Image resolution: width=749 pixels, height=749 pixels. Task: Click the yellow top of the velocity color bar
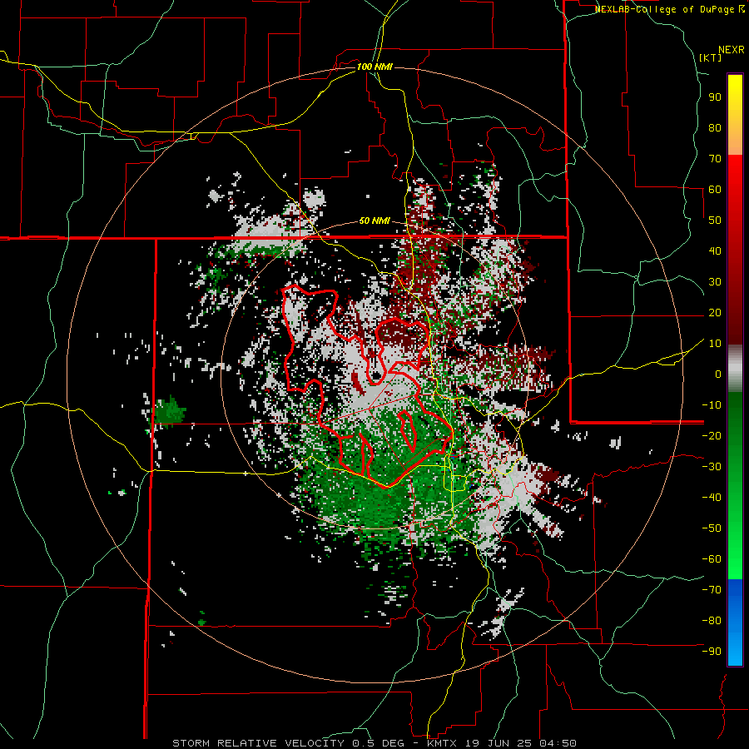tap(735, 96)
